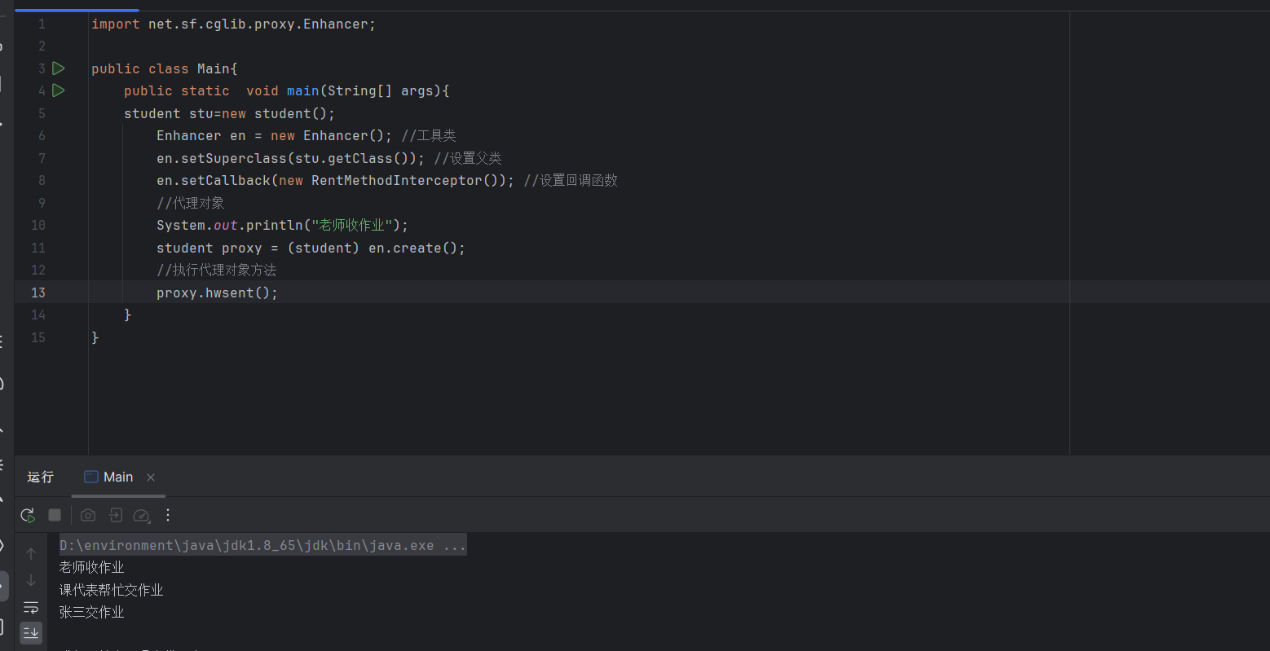This screenshot has width=1270, height=651.
Task: Click the 运行 tool window title
Action: point(40,477)
